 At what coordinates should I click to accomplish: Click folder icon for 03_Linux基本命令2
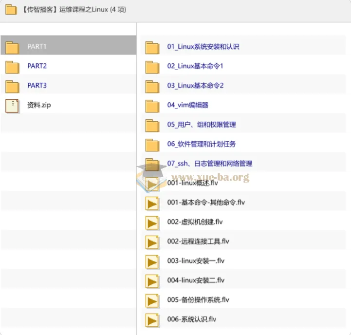[x=152, y=87]
